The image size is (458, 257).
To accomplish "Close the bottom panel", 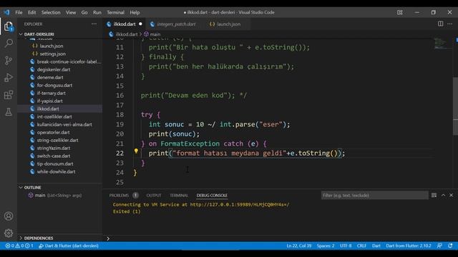I will click(452, 195).
